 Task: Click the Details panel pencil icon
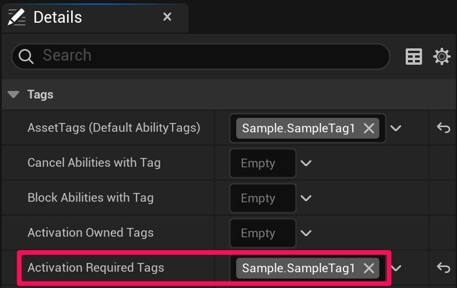tap(17, 17)
